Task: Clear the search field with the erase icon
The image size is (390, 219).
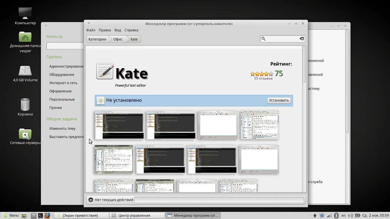Action: tap(301, 39)
